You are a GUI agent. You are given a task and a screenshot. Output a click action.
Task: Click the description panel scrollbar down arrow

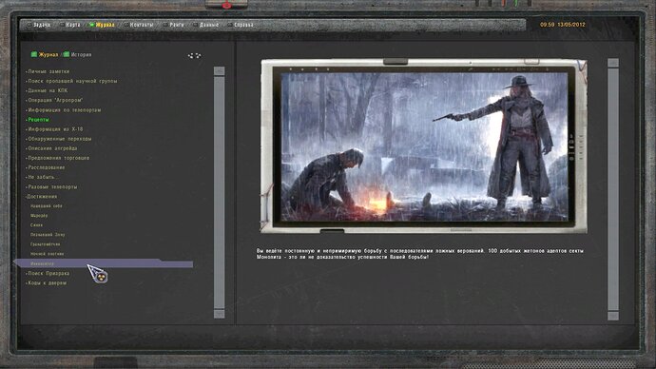click(613, 316)
